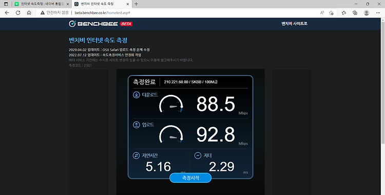
Task: Click the 지연시간 latency icon
Action: click(x=136, y=155)
